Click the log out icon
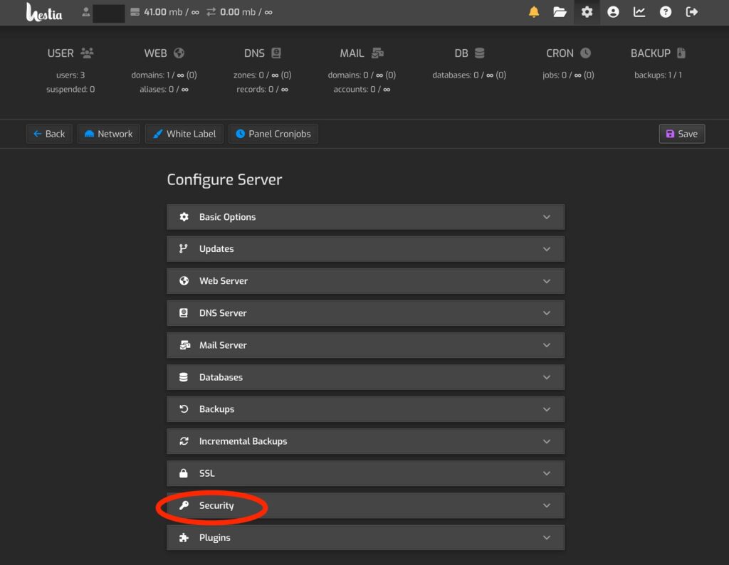The width and height of the screenshot is (729, 565). pos(692,12)
